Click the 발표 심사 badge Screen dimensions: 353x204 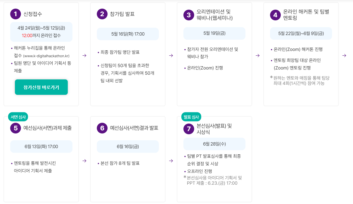191,117
